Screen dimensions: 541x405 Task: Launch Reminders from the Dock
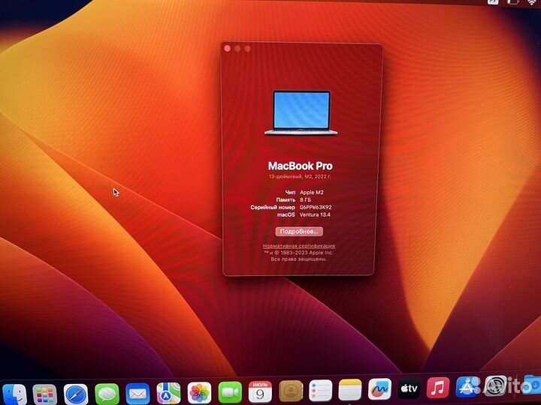321,391
